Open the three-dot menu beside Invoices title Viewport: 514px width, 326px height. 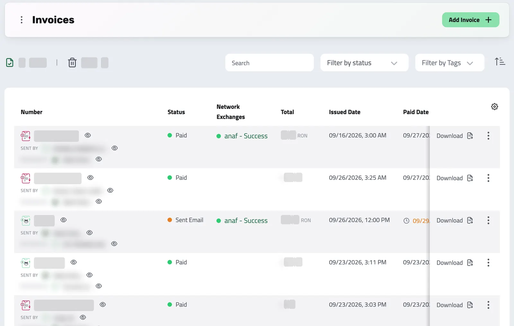(22, 20)
